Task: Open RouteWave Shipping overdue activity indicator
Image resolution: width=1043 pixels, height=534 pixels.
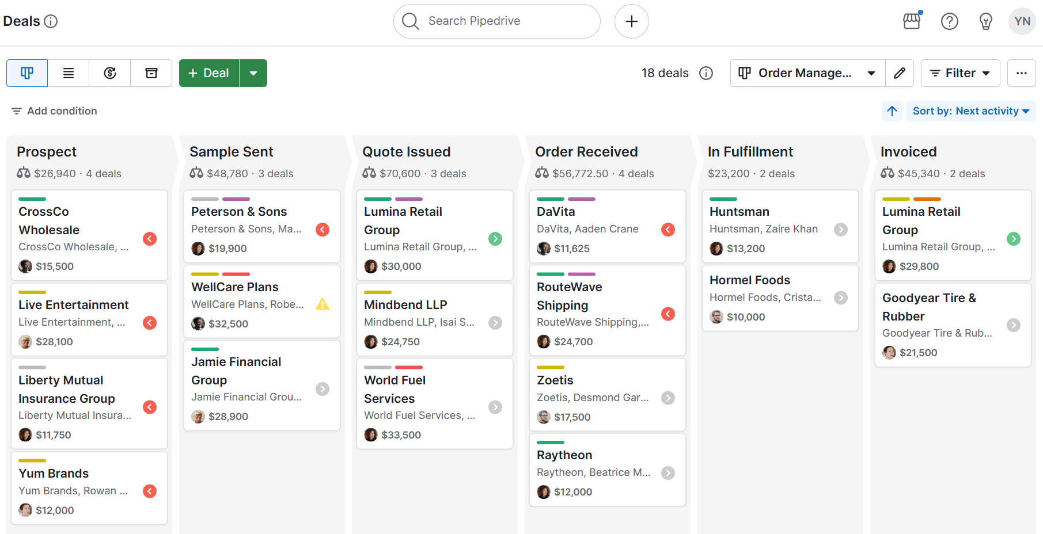Action: coord(668,314)
